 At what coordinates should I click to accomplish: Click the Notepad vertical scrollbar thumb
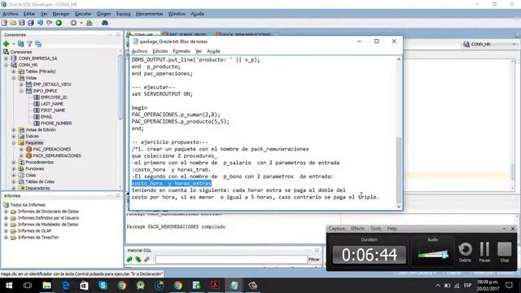[x=399, y=169]
